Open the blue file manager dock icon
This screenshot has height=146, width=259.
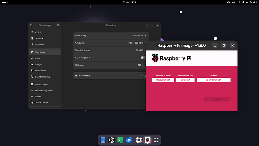point(103,140)
